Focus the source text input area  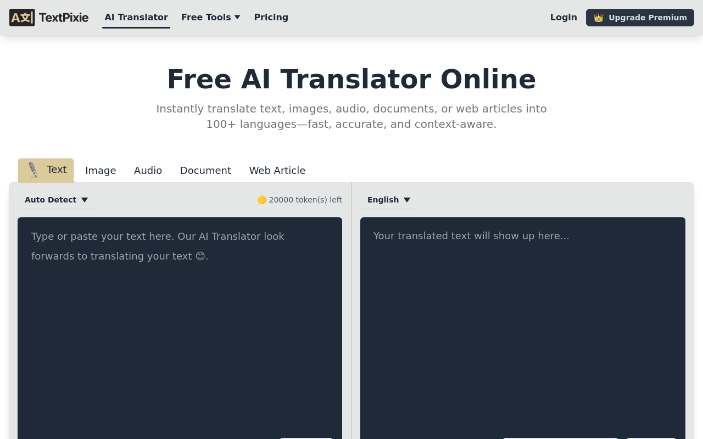pyautogui.click(x=180, y=329)
